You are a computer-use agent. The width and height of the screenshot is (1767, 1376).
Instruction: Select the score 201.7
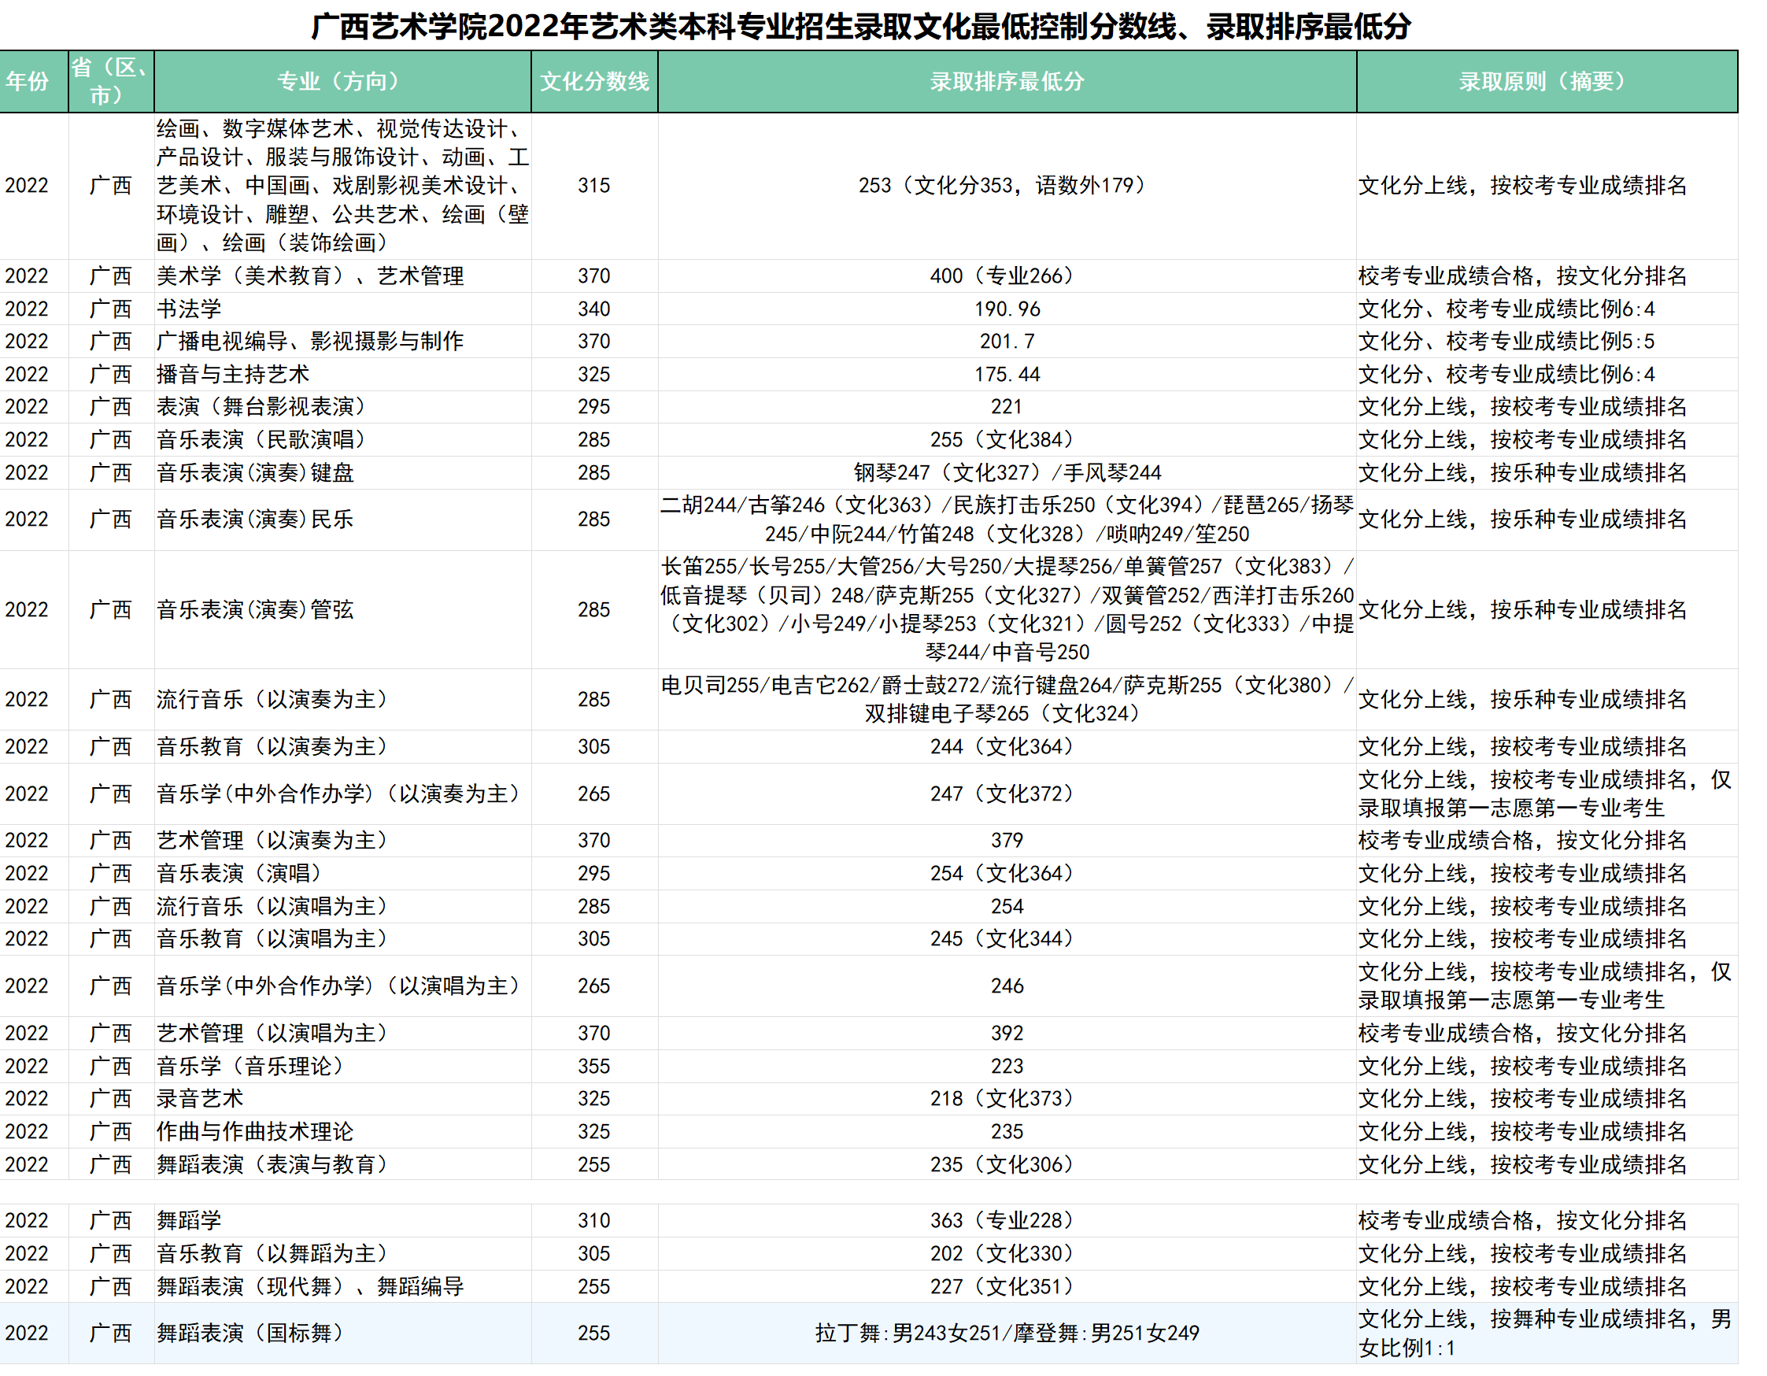[1007, 342]
